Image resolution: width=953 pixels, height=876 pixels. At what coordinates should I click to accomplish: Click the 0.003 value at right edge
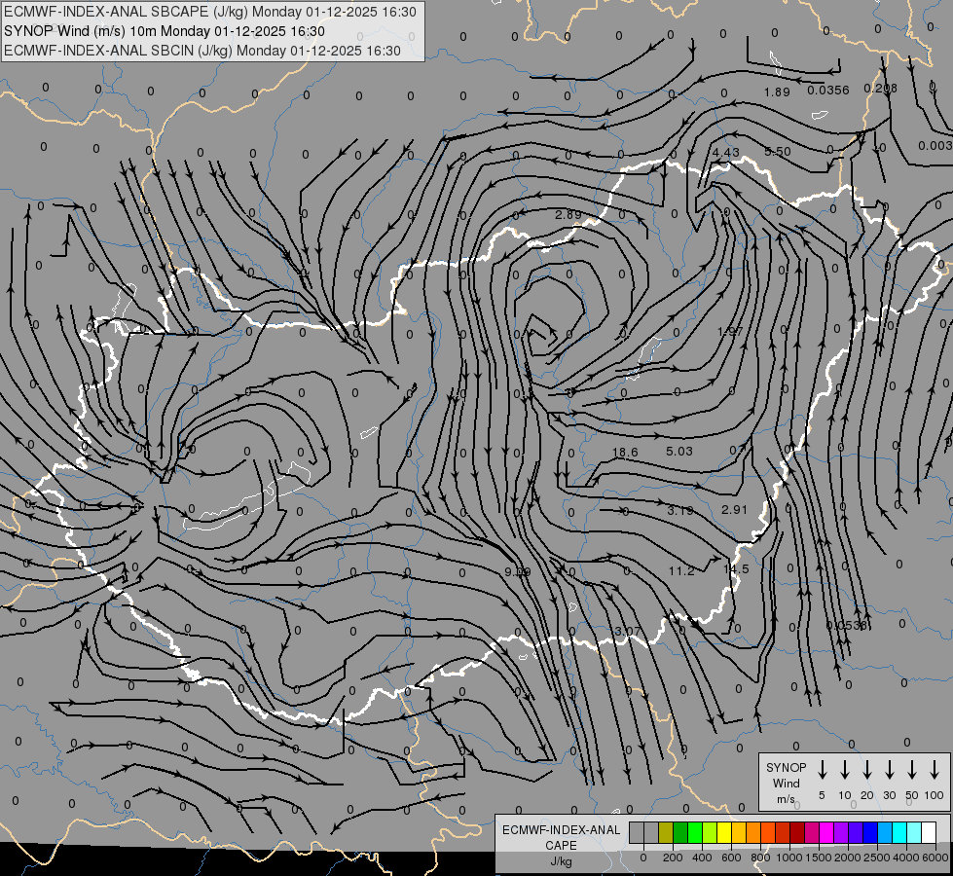pyautogui.click(x=935, y=145)
